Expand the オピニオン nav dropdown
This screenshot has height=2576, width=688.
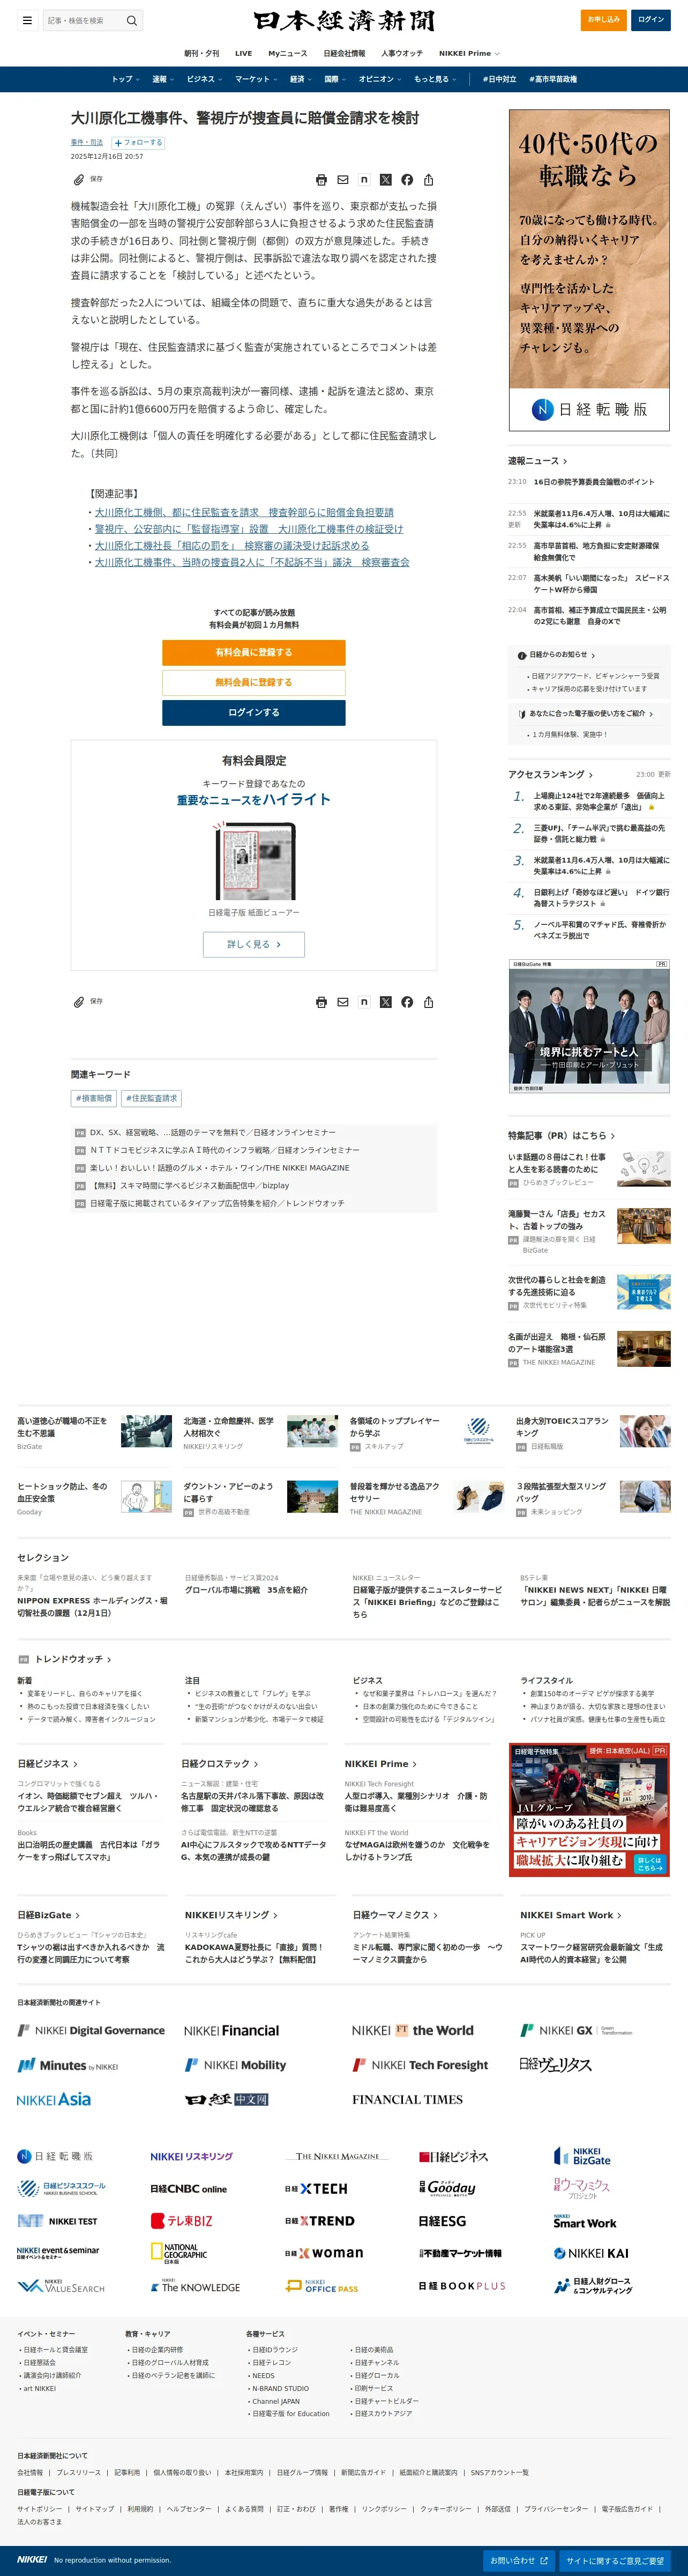[380, 79]
